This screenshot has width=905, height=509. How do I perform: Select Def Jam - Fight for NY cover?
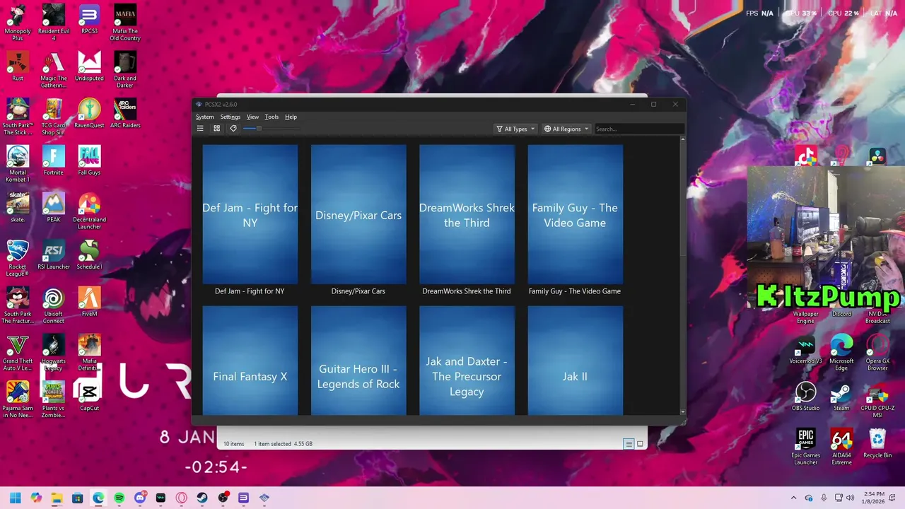[250, 215]
